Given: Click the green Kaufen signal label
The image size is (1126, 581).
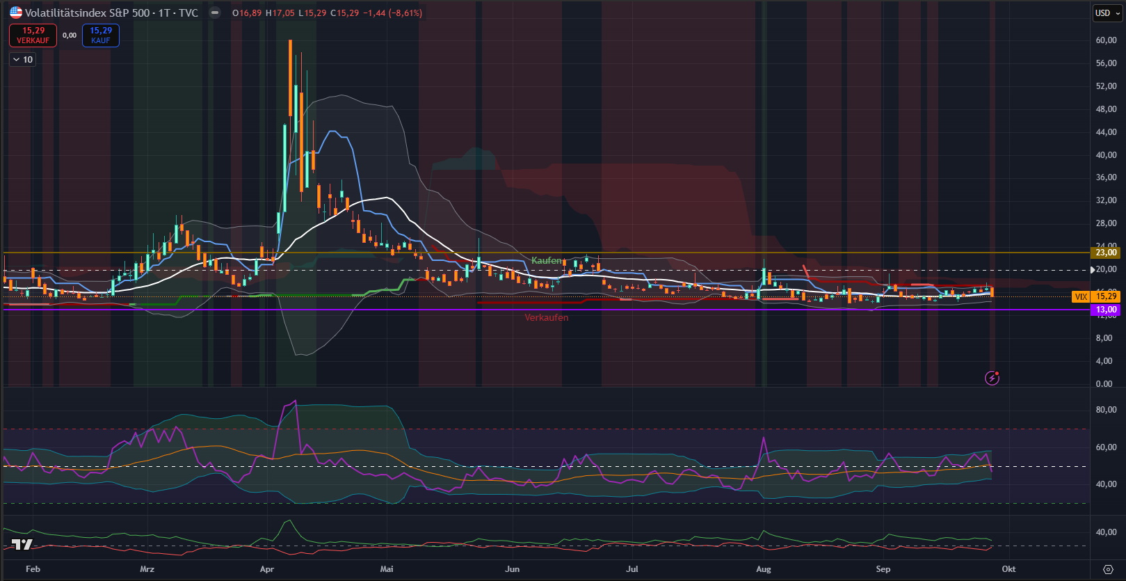Looking at the screenshot, I should coord(546,260).
